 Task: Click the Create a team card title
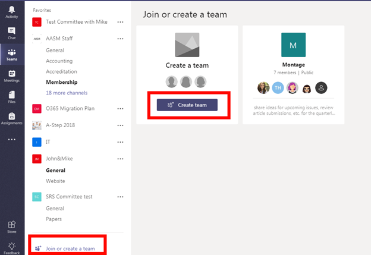(187, 65)
